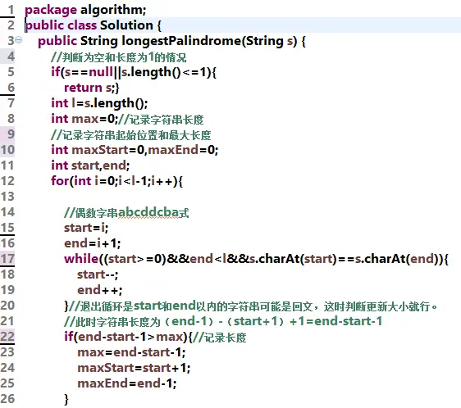The image size is (461, 408).
Task: Click 'while' keyword on line 17
Action: point(81,259)
